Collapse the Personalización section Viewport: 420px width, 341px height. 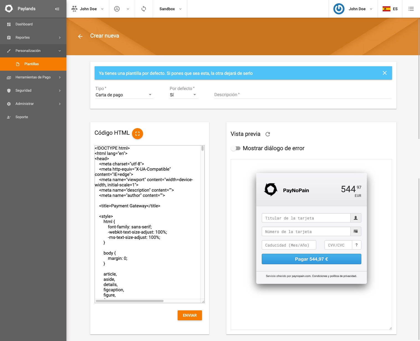click(33, 51)
